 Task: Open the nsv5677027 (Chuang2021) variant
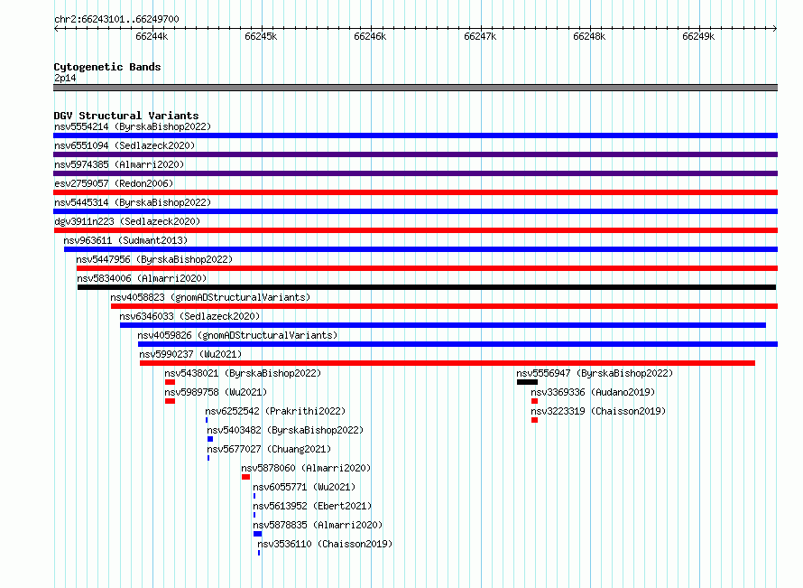(269, 449)
